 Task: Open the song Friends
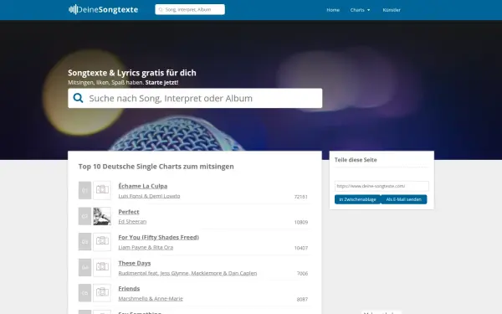[x=129, y=288]
